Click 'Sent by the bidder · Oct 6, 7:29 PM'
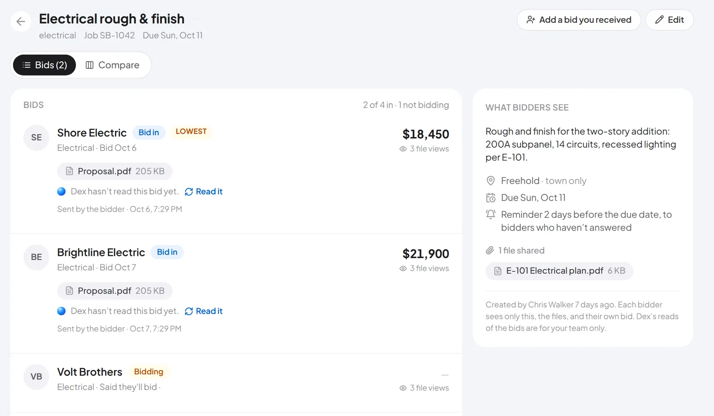 (120, 209)
